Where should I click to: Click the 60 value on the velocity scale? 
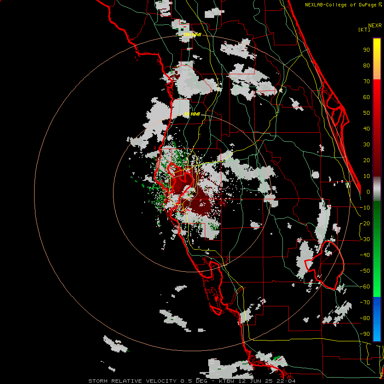point(367,97)
